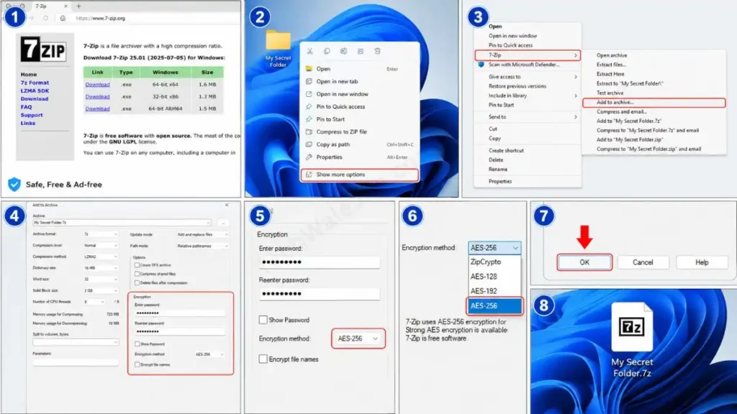Click the OK button

584,262
